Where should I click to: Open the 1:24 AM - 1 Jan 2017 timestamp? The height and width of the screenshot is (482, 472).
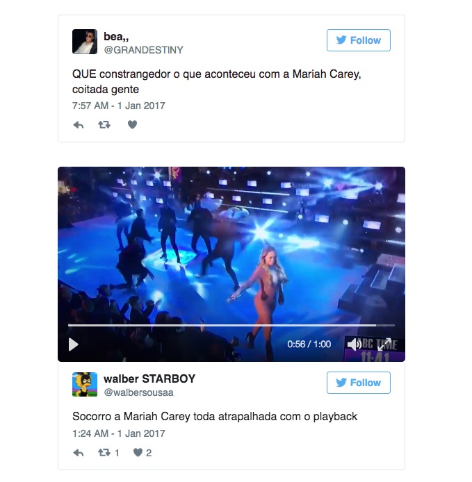point(119,433)
